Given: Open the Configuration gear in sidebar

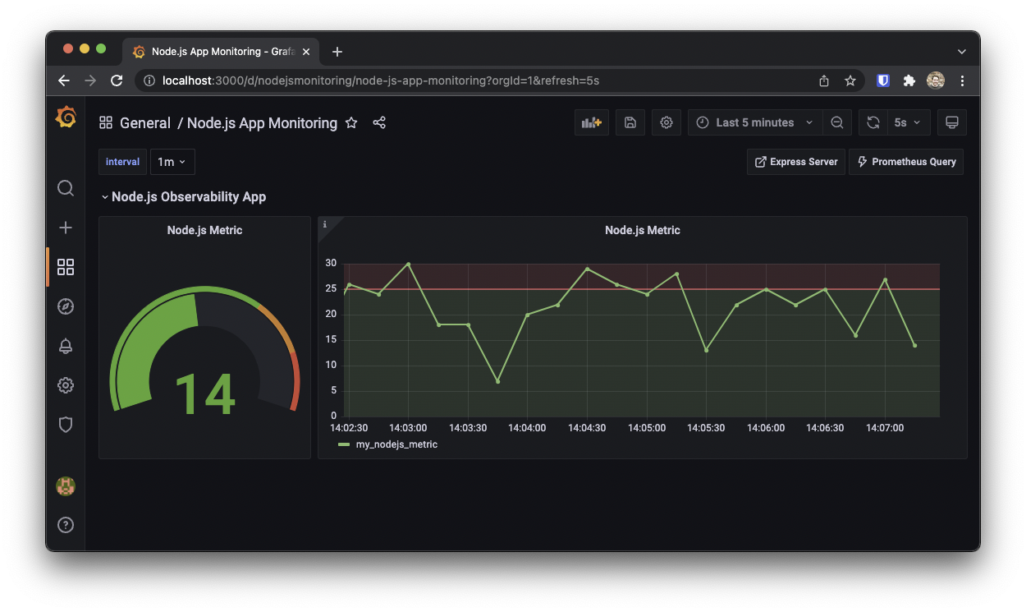Looking at the screenshot, I should click(x=66, y=385).
